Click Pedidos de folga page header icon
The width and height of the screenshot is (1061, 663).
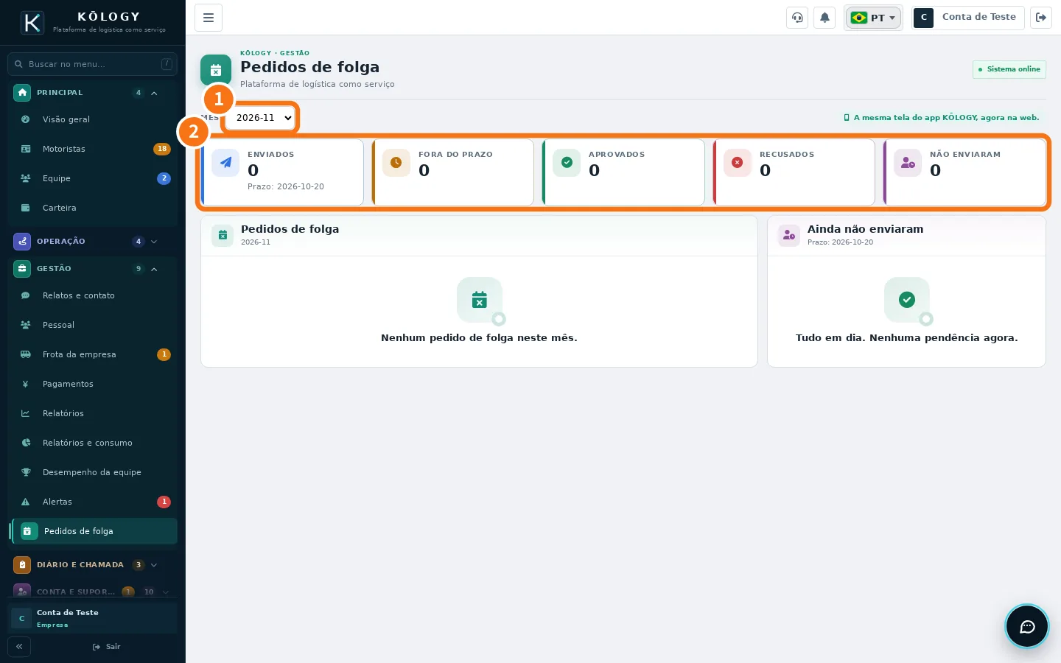pyautogui.click(x=216, y=70)
